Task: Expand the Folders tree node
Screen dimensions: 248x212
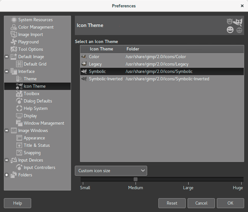Action: point(7,175)
